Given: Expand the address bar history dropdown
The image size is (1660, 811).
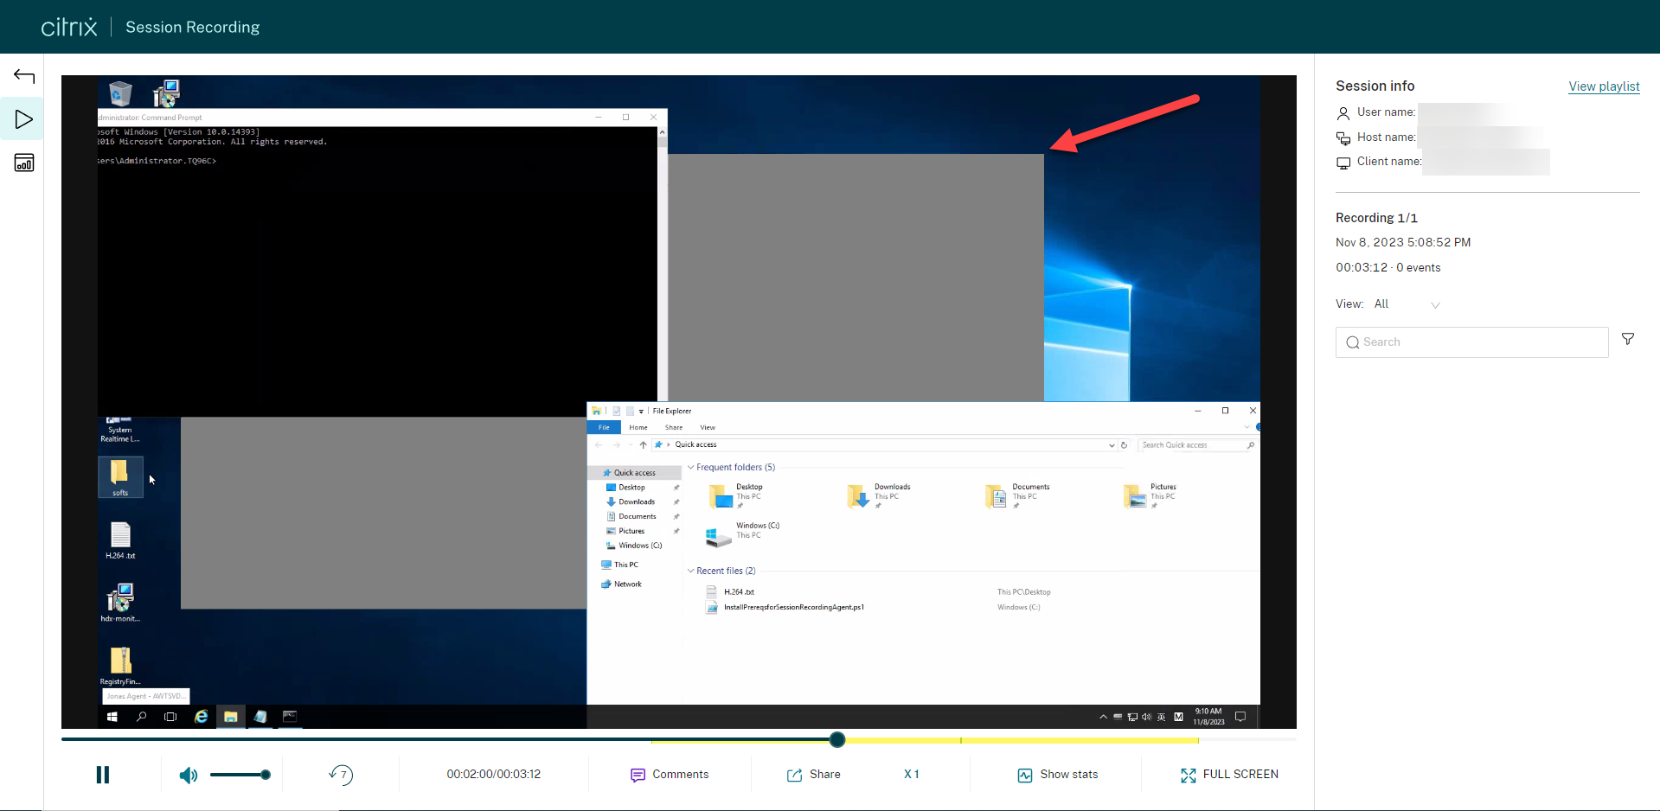Looking at the screenshot, I should pos(1112,445).
